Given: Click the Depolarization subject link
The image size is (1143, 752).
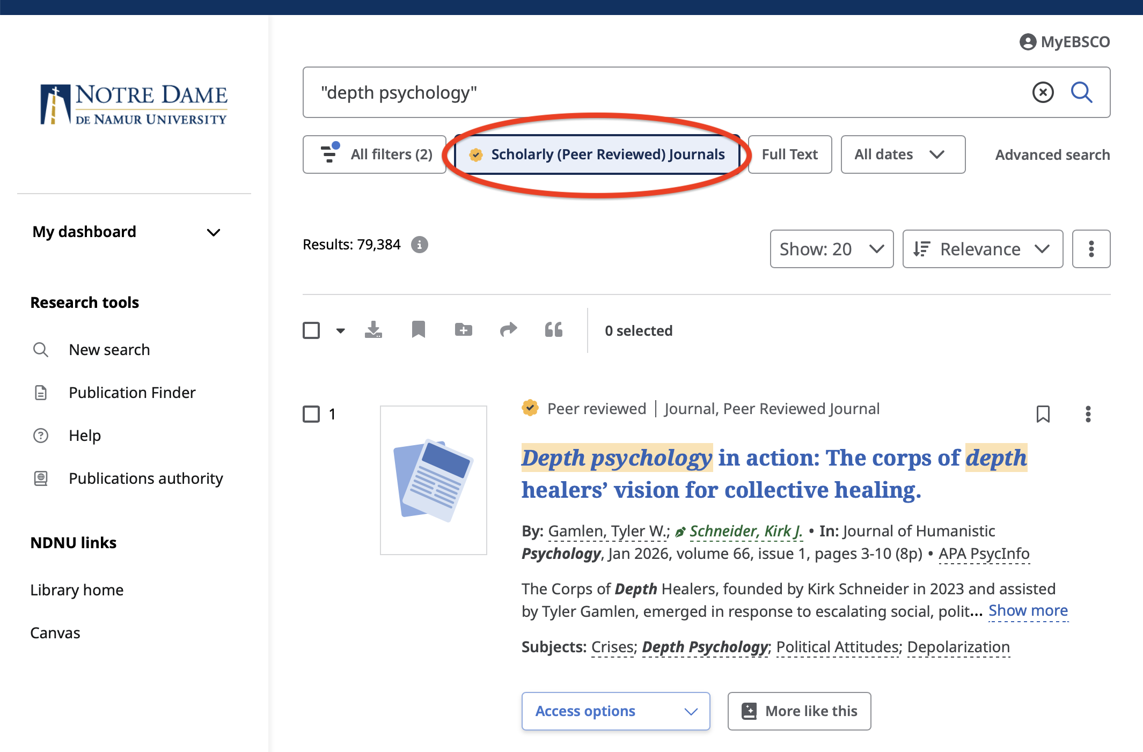Looking at the screenshot, I should click(x=959, y=647).
